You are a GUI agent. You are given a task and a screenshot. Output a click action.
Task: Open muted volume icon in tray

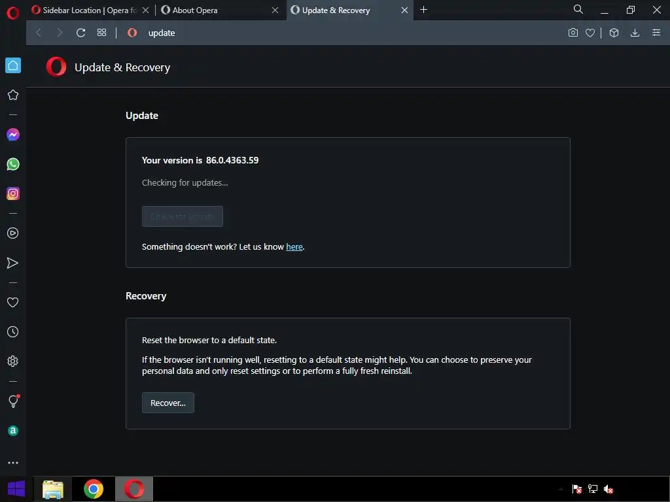point(608,489)
